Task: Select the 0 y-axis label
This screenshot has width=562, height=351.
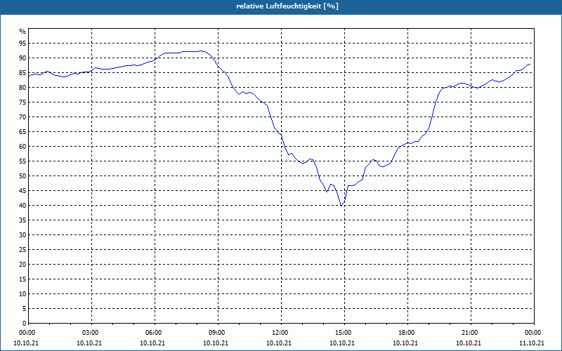Action: click(25, 324)
